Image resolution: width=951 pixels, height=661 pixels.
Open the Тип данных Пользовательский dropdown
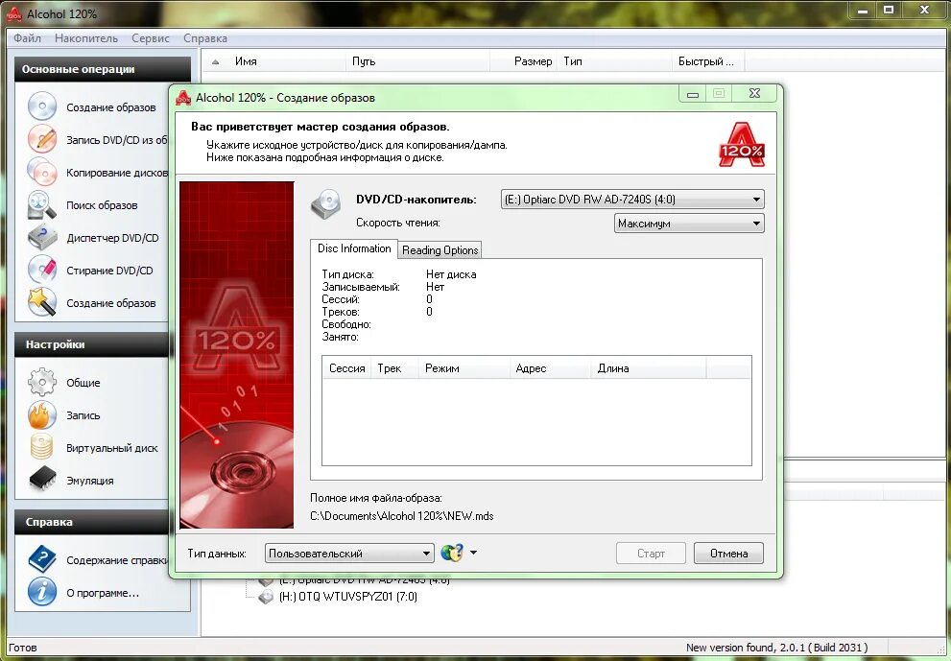(x=349, y=553)
